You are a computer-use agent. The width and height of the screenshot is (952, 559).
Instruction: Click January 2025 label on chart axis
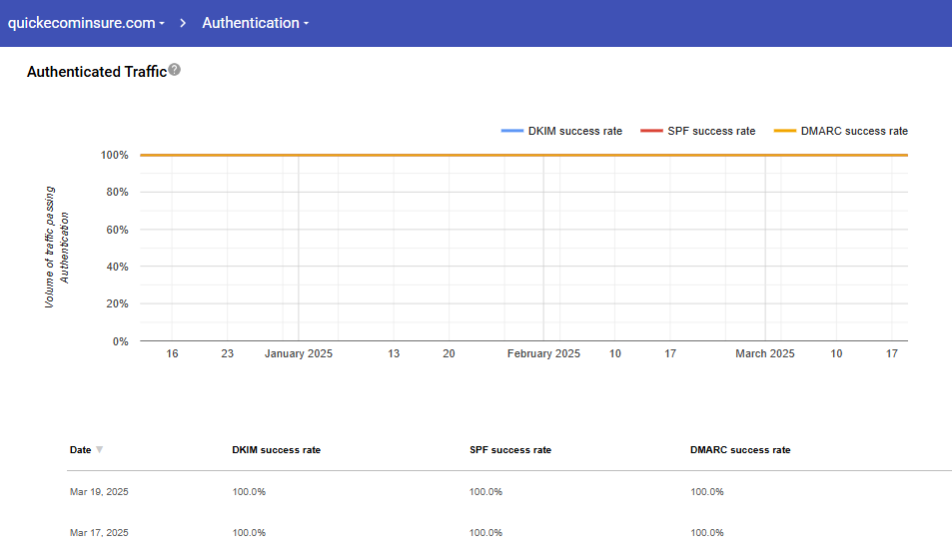tap(299, 353)
